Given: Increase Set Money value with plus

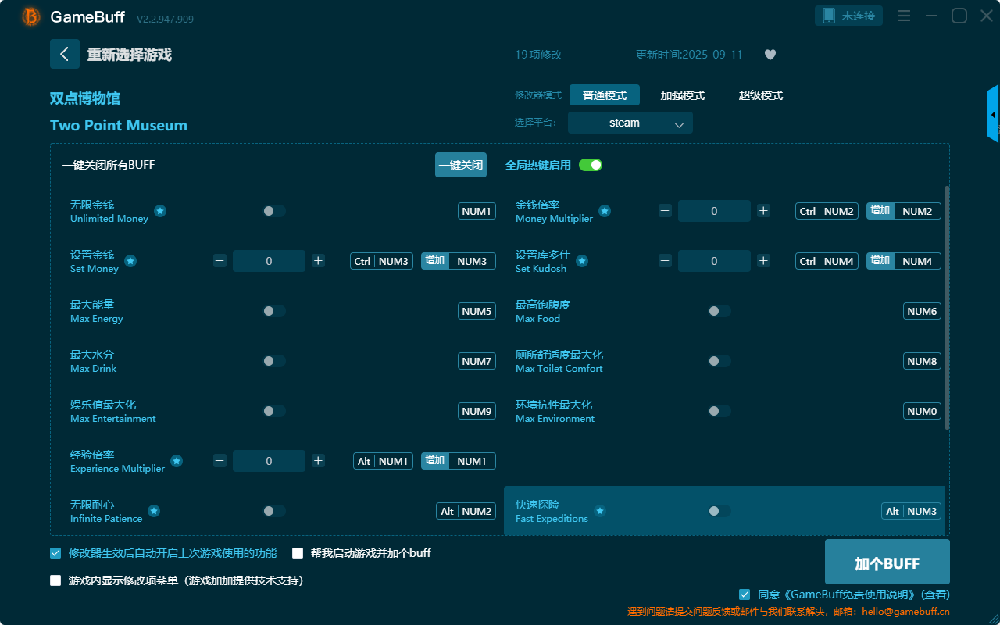Looking at the screenshot, I should point(318,261).
